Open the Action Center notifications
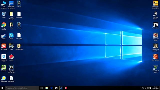 [x=150, y=88]
